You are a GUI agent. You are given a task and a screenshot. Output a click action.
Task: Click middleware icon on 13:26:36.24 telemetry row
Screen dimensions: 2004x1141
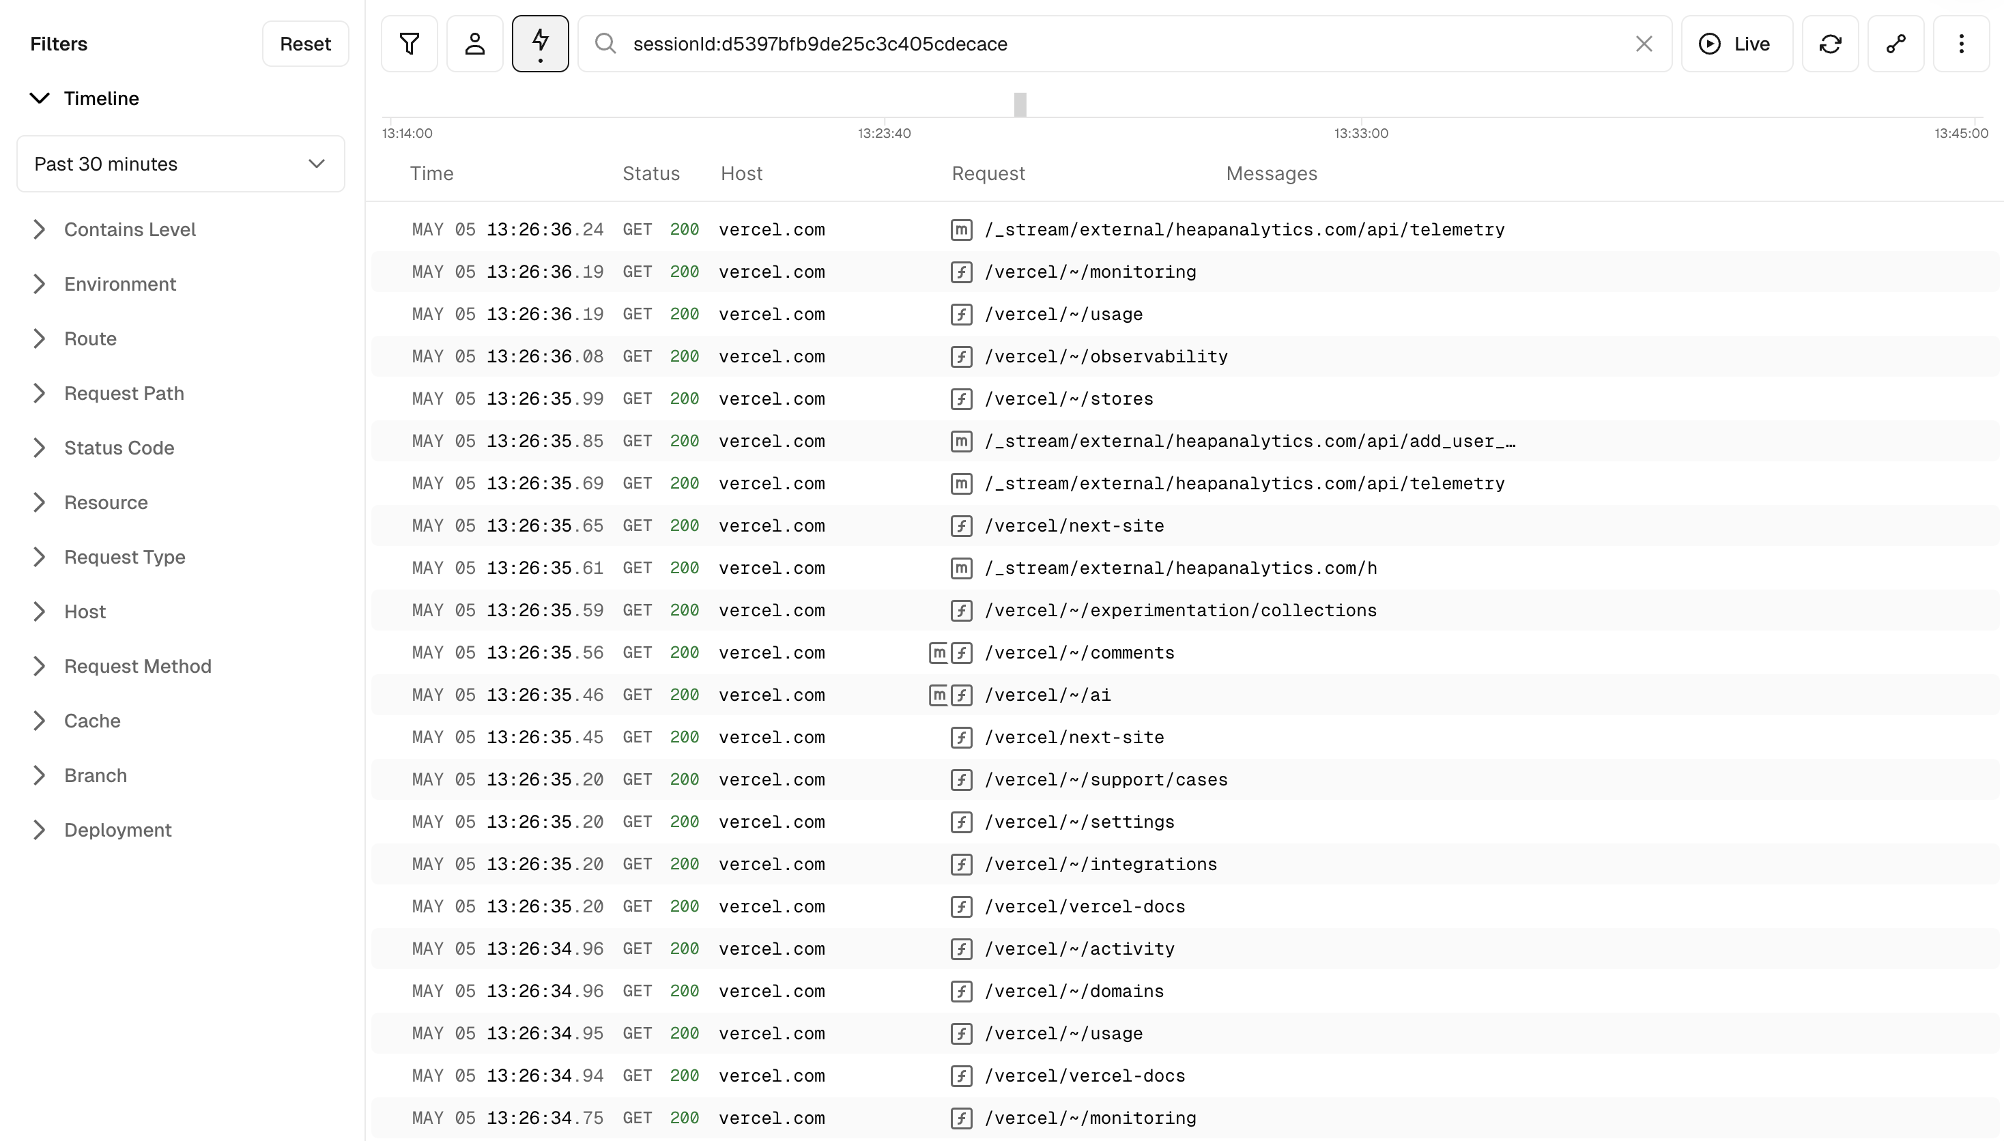click(x=961, y=229)
